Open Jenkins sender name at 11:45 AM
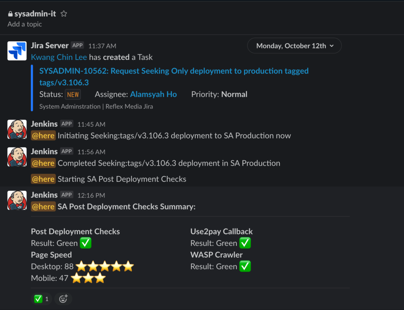This screenshot has width=404, height=310. [x=44, y=124]
